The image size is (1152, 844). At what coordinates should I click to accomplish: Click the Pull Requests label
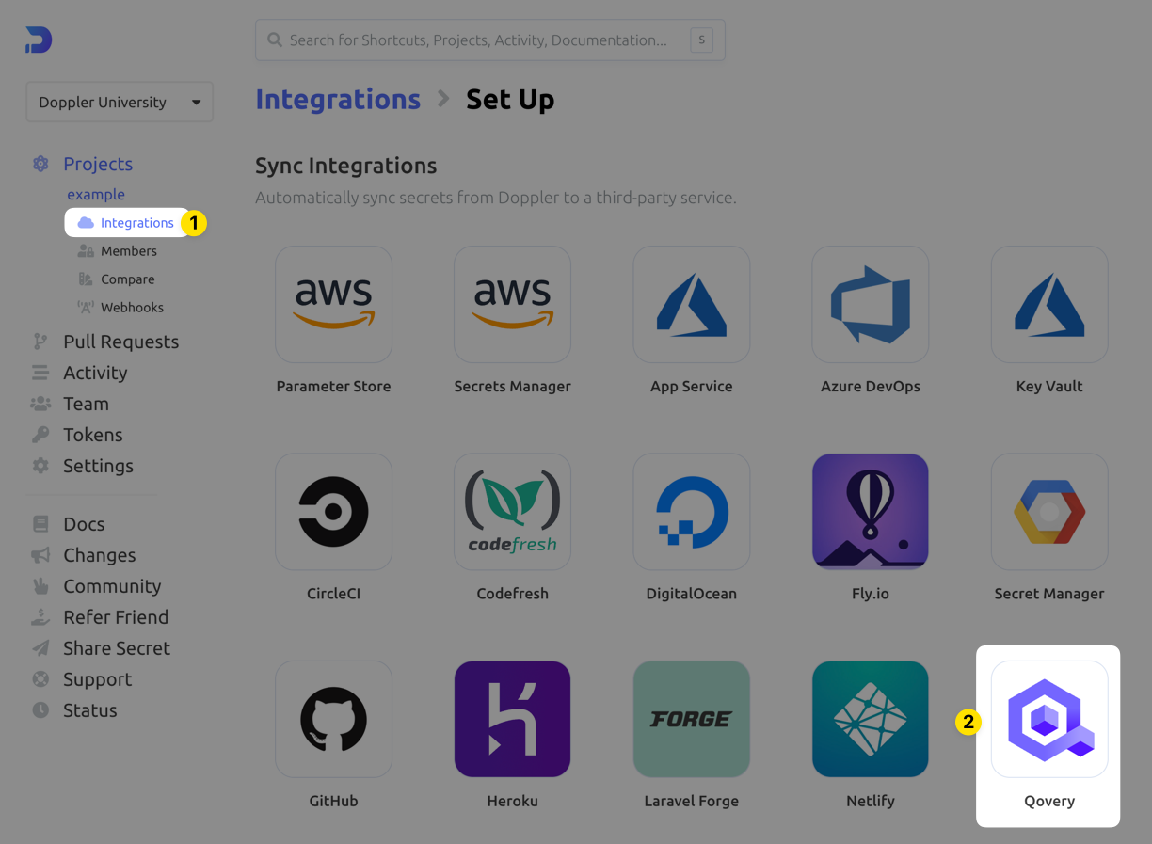pyautogui.click(x=120, y=342)
